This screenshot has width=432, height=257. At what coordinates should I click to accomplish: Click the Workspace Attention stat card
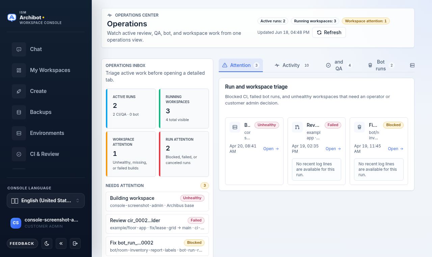click(x=131, y=154)
